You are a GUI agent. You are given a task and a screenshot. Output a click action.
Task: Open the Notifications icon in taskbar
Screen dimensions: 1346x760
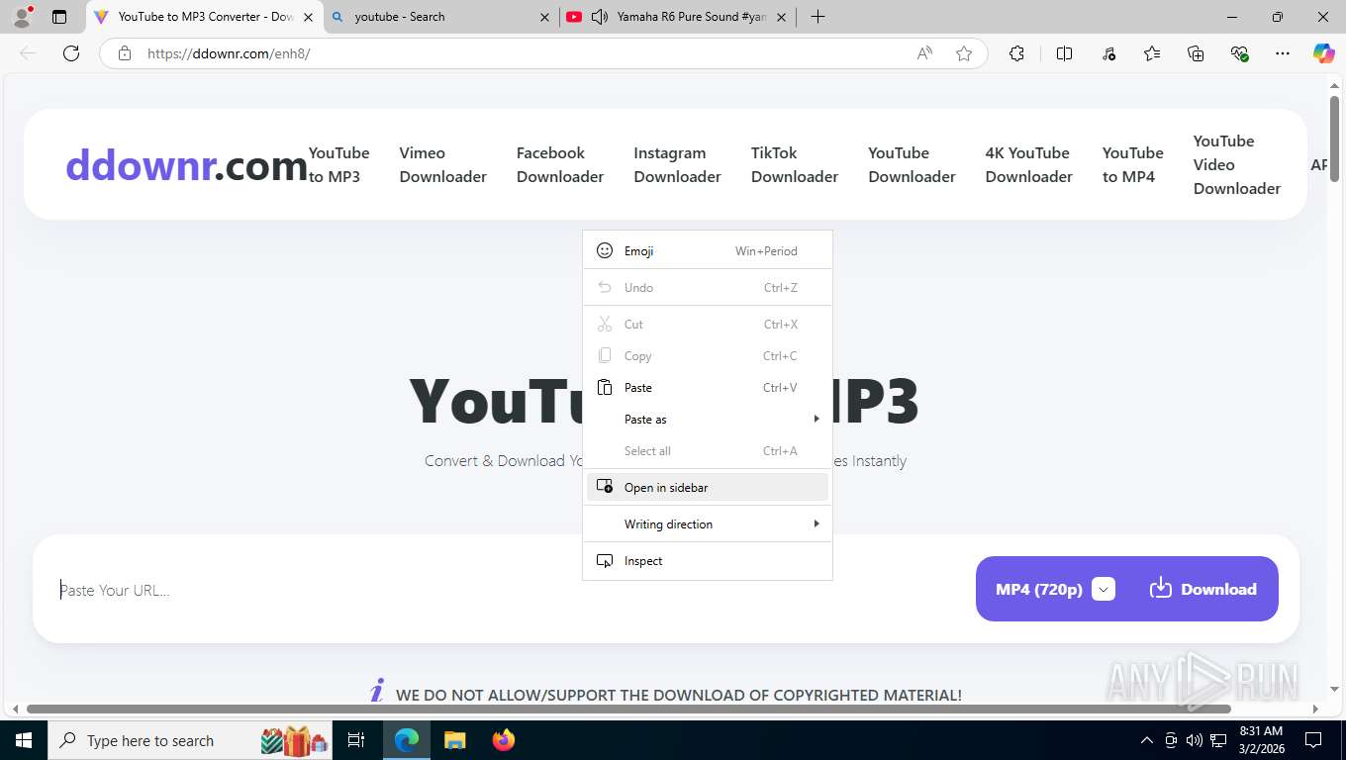point(1313,740)
